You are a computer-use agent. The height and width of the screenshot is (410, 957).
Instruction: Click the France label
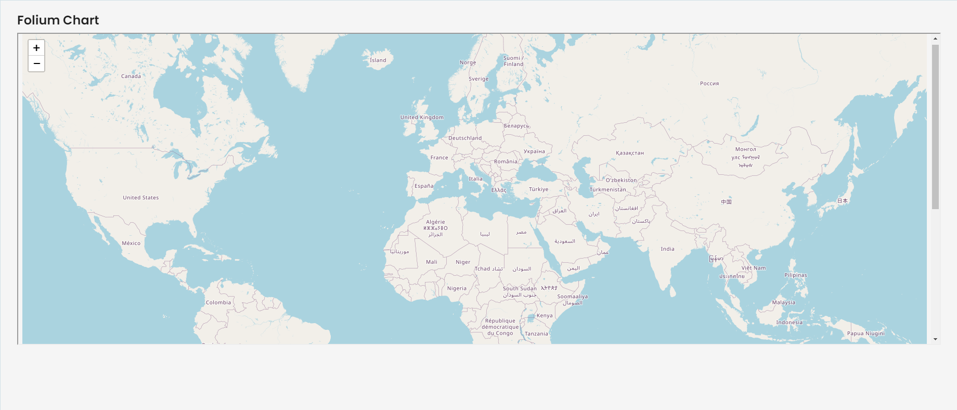(439, 158)
